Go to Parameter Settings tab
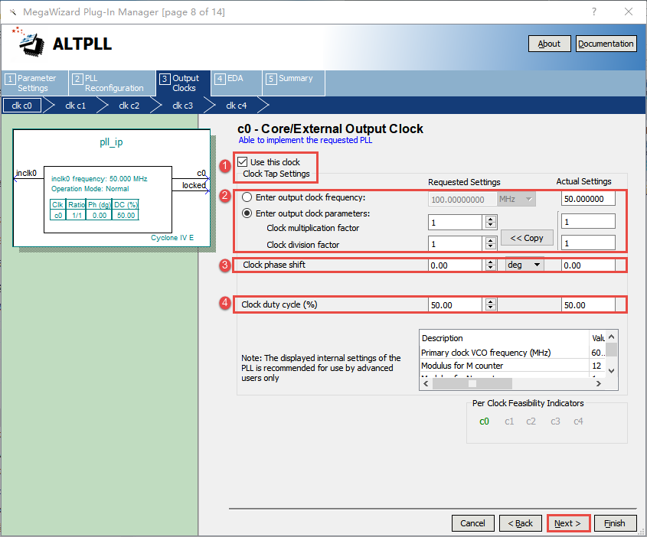The width and height of the screenshot is (647, 537). click(x=34, y=83)
